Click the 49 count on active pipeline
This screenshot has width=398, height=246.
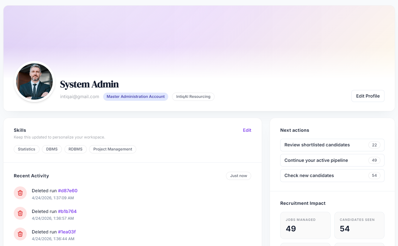pos(374,160)
